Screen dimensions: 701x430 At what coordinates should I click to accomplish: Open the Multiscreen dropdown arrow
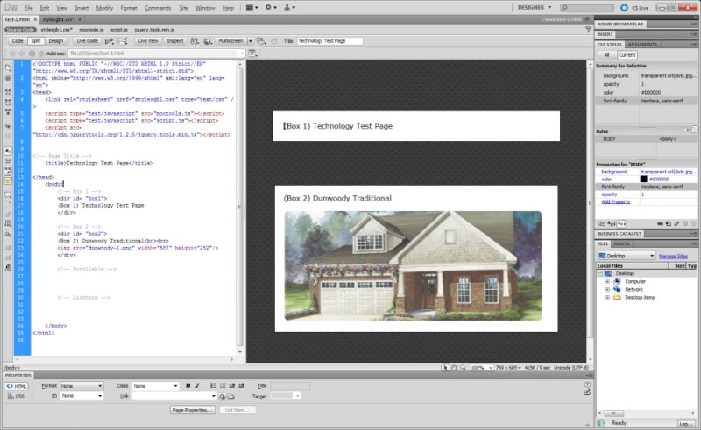[251, 40]
